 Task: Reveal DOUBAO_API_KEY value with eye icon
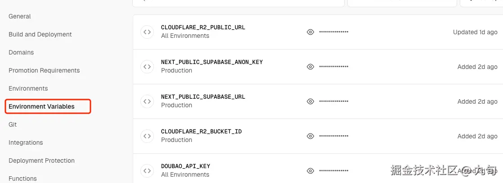coord(310,171)
